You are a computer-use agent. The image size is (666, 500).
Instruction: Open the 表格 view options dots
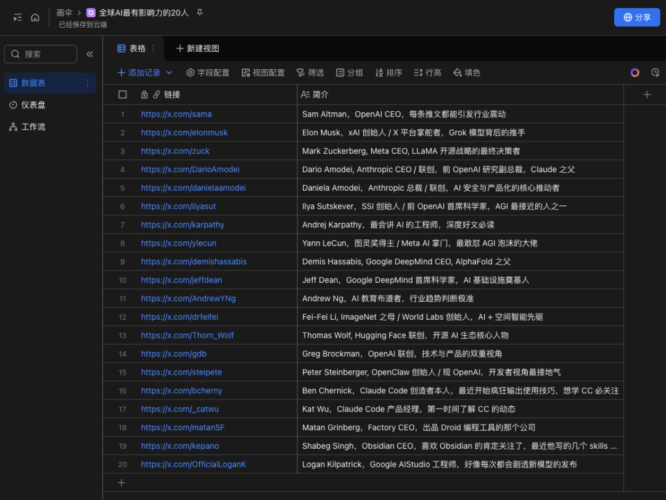click(154, 49)
